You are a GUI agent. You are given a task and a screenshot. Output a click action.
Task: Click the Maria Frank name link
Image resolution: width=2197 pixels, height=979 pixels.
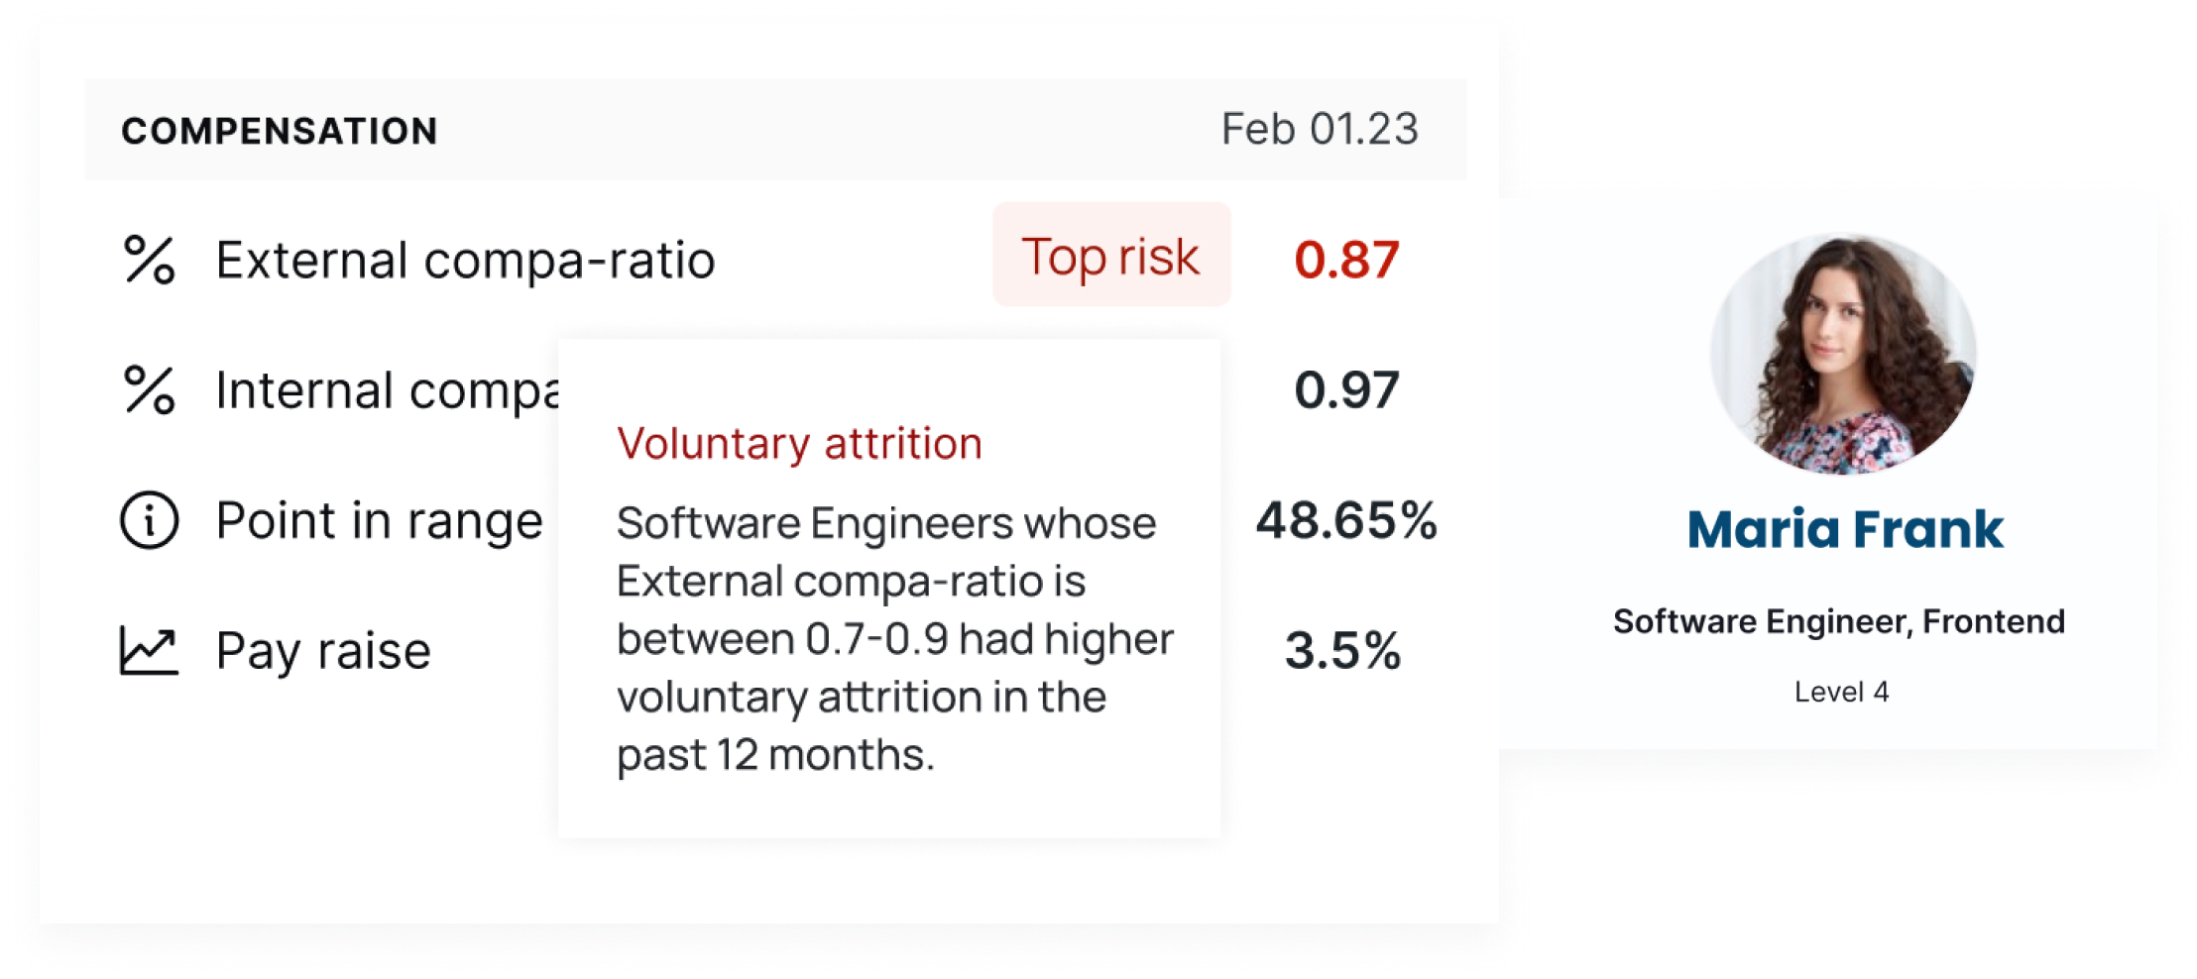1844,529
